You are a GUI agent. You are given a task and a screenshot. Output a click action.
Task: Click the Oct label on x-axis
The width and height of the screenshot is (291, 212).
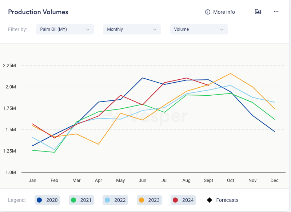(x=230, y=180)
